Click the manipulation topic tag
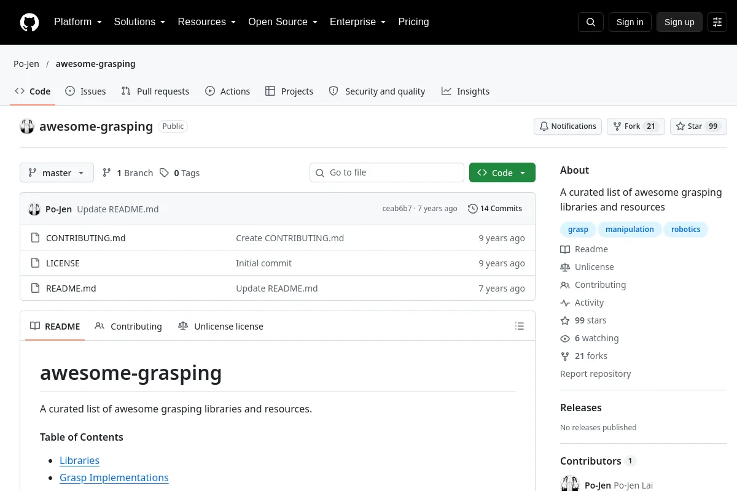The height and width of the screenshot is (491, 737). coord(630,230)
